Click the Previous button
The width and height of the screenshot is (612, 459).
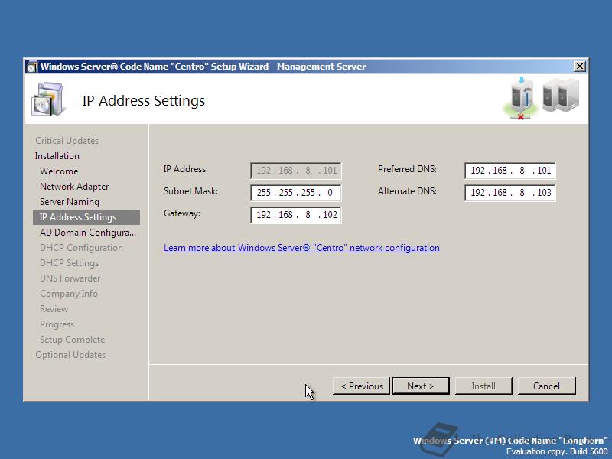point(361,386)
